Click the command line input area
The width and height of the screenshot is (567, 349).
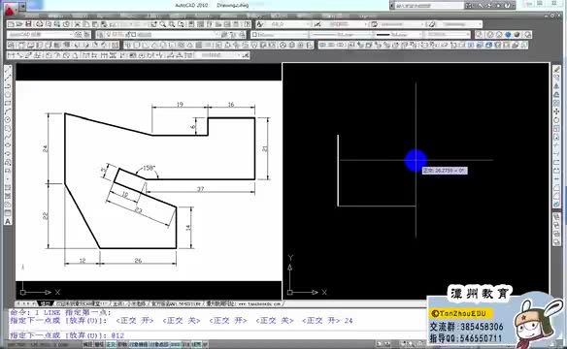[217, 335]
